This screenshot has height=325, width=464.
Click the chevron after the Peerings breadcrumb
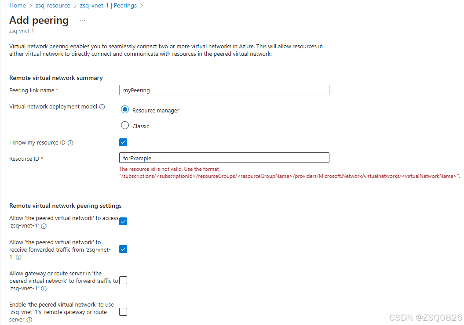pyautogui.click(x=141, y=5)
